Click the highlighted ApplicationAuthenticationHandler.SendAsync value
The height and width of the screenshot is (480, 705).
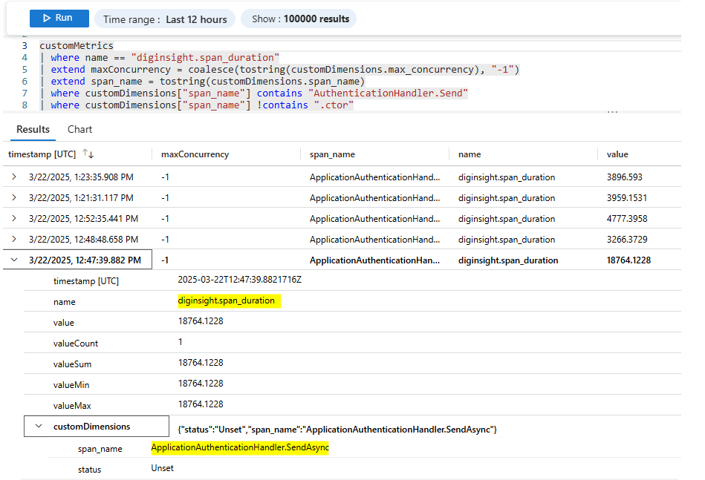239,448
